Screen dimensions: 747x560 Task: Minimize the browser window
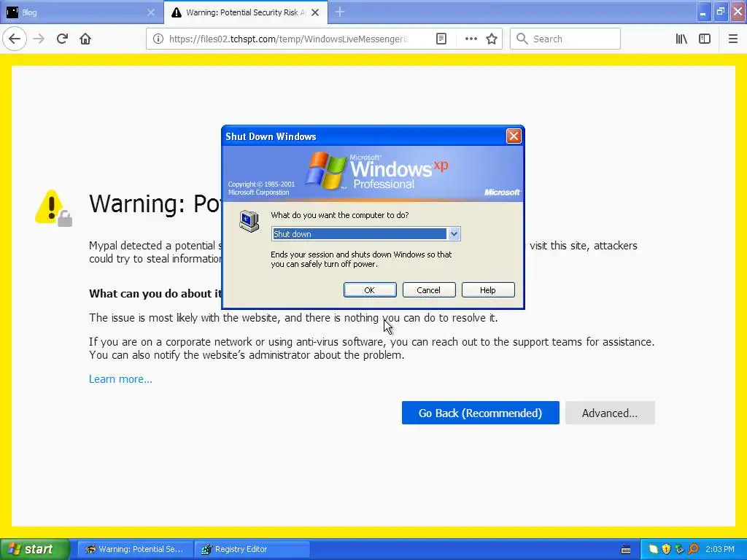coord(703,12)
